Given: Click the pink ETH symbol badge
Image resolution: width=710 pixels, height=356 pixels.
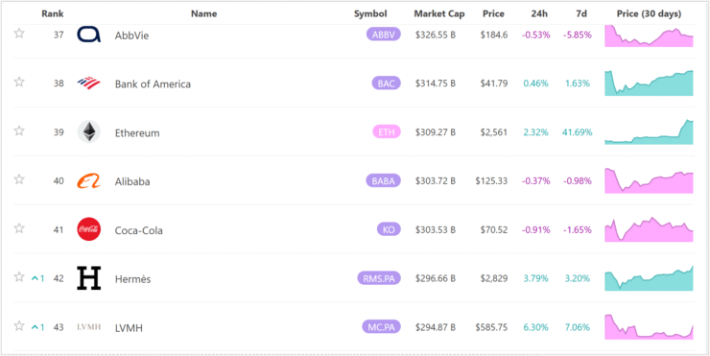Looking at the screenshot, I should coord(387,132).
